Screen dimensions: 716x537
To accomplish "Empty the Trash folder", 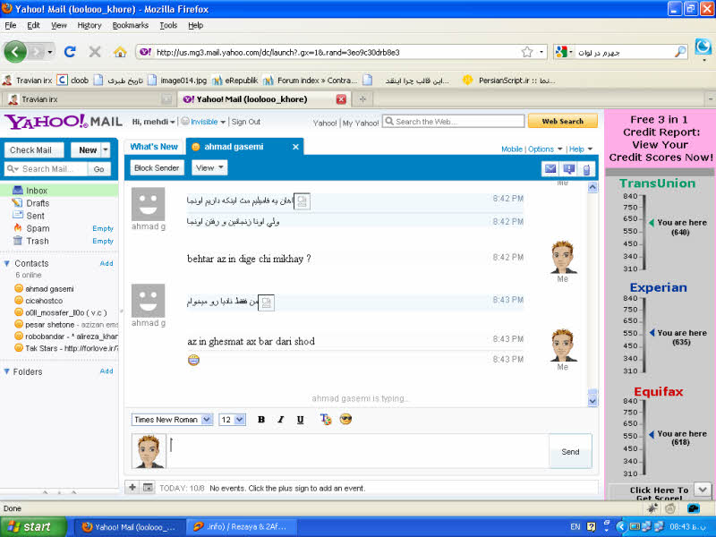I will 103,241.
